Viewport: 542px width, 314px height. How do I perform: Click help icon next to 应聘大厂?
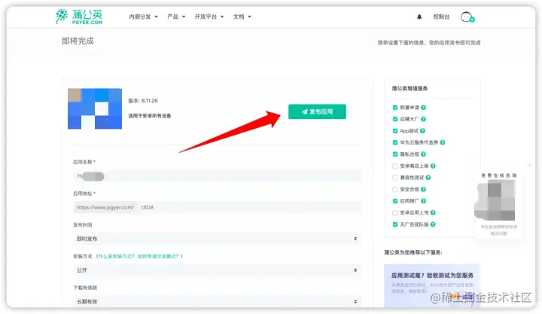pyautogui.click(x=423, y=119)
